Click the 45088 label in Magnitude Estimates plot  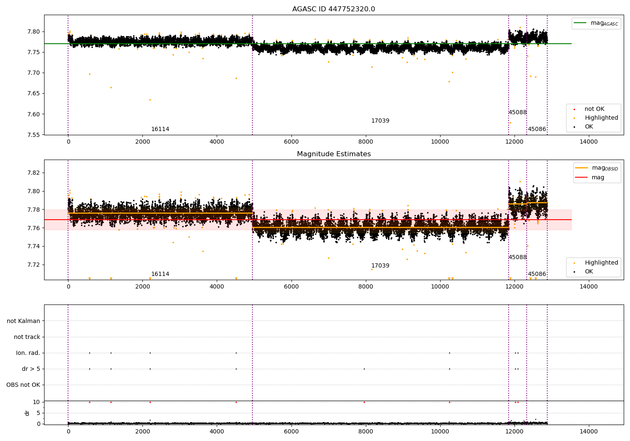(517, 257)
